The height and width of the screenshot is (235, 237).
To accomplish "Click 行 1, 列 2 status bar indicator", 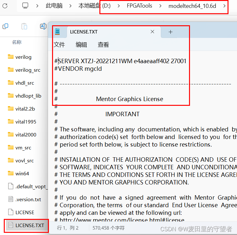I will [68, 228].
